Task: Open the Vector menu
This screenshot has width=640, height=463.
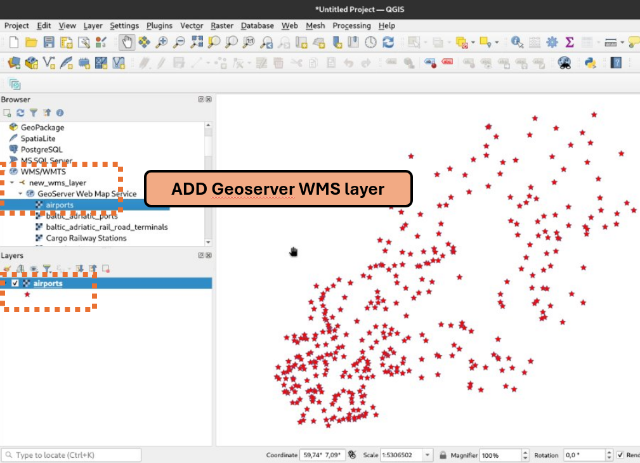Action: click(192, 26)
